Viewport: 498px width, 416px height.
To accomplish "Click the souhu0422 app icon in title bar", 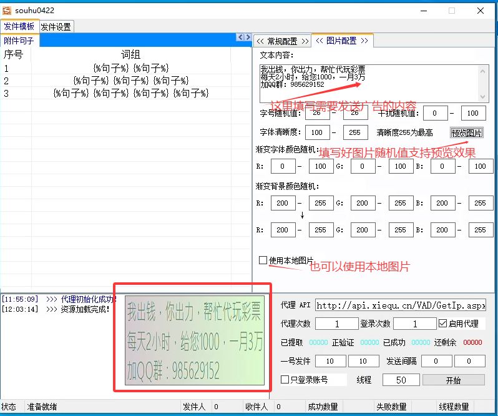I will click(7, 10).
